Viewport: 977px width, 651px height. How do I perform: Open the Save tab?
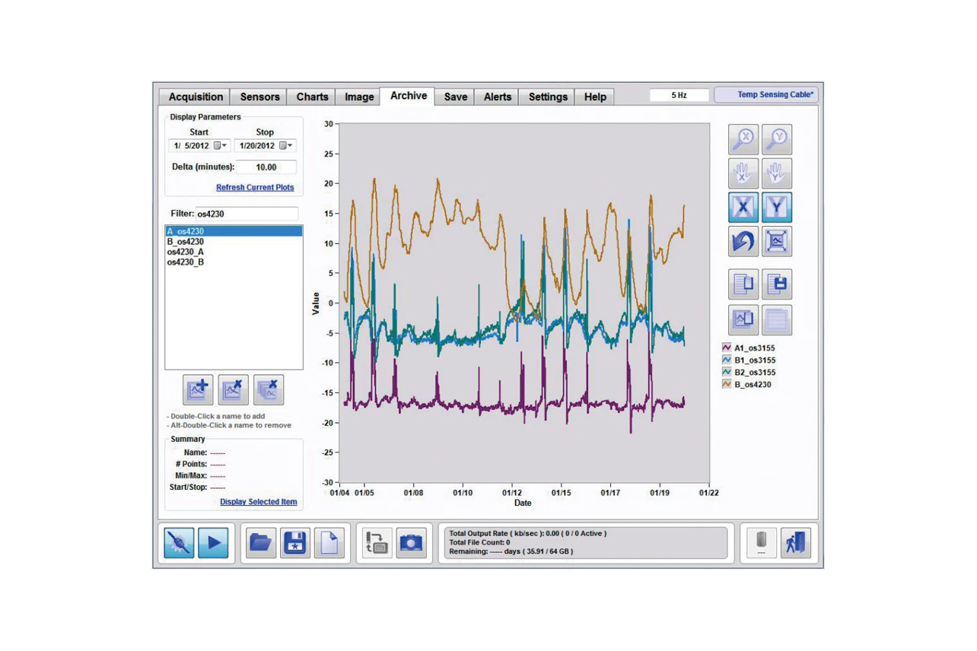[455, 97]
